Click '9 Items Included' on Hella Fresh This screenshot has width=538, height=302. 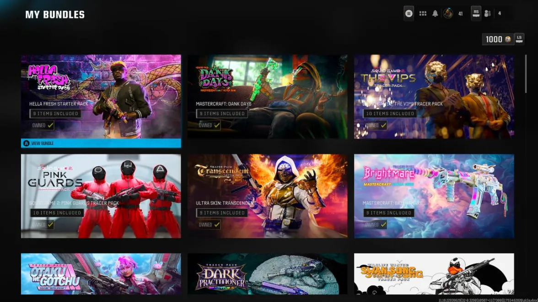[x=56, y=114]
